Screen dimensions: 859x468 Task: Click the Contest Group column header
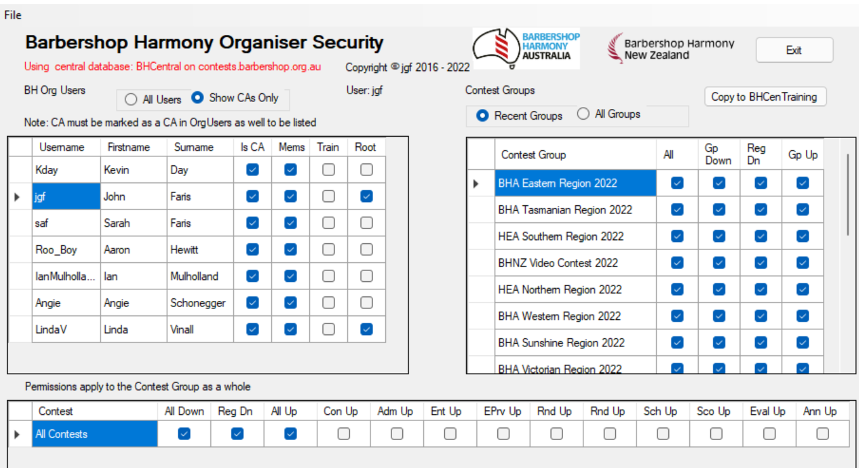point(533,155)
